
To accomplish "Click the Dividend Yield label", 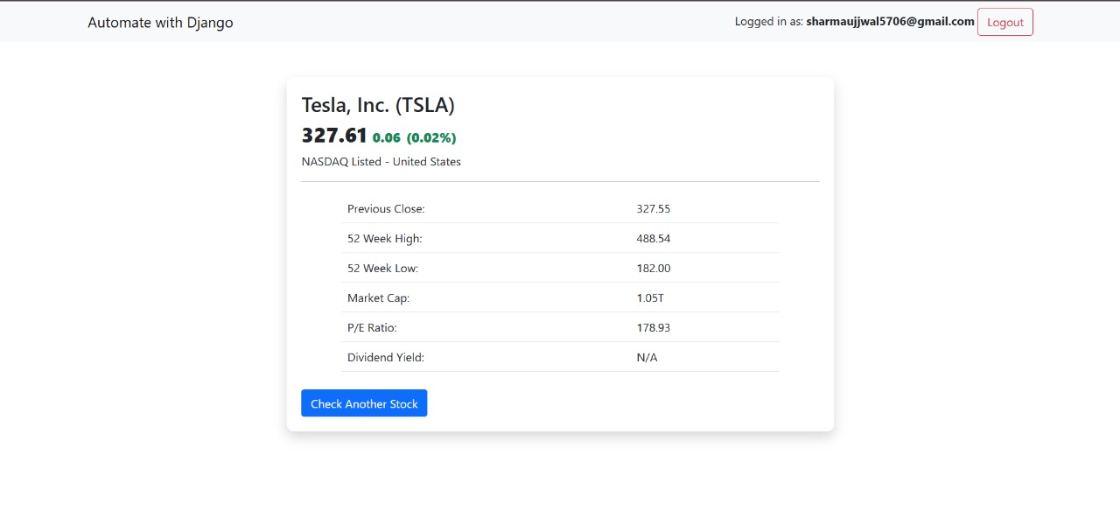I will (x=386, y=358).
